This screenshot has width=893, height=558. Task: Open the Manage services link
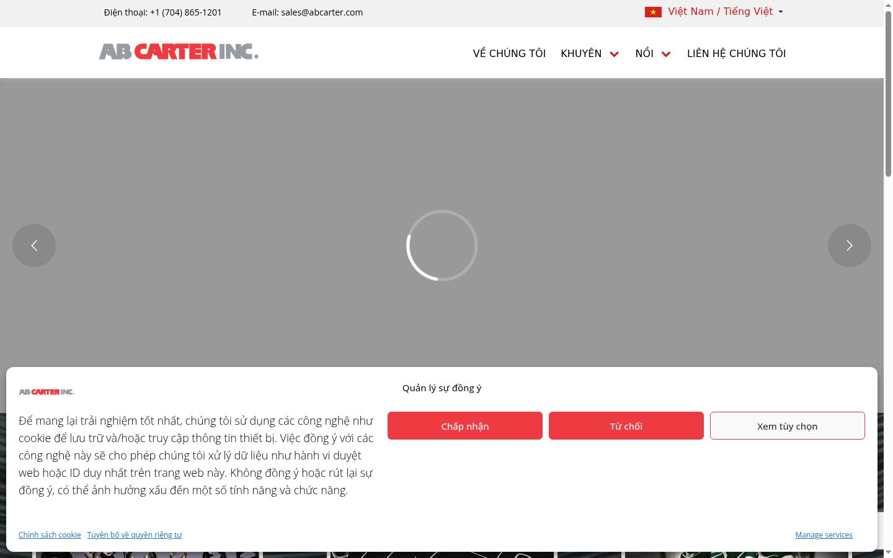click(824, 534)
